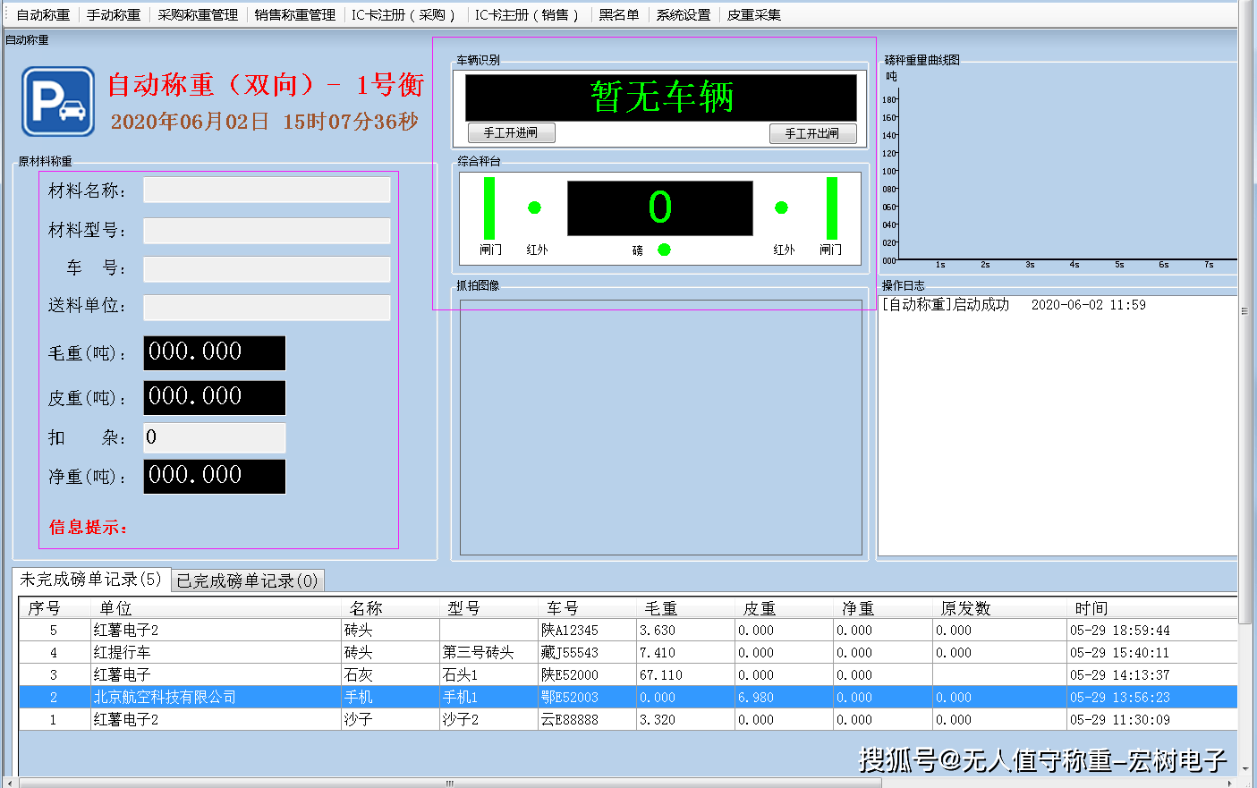Click the blue parking logo icon

(58, 102)
